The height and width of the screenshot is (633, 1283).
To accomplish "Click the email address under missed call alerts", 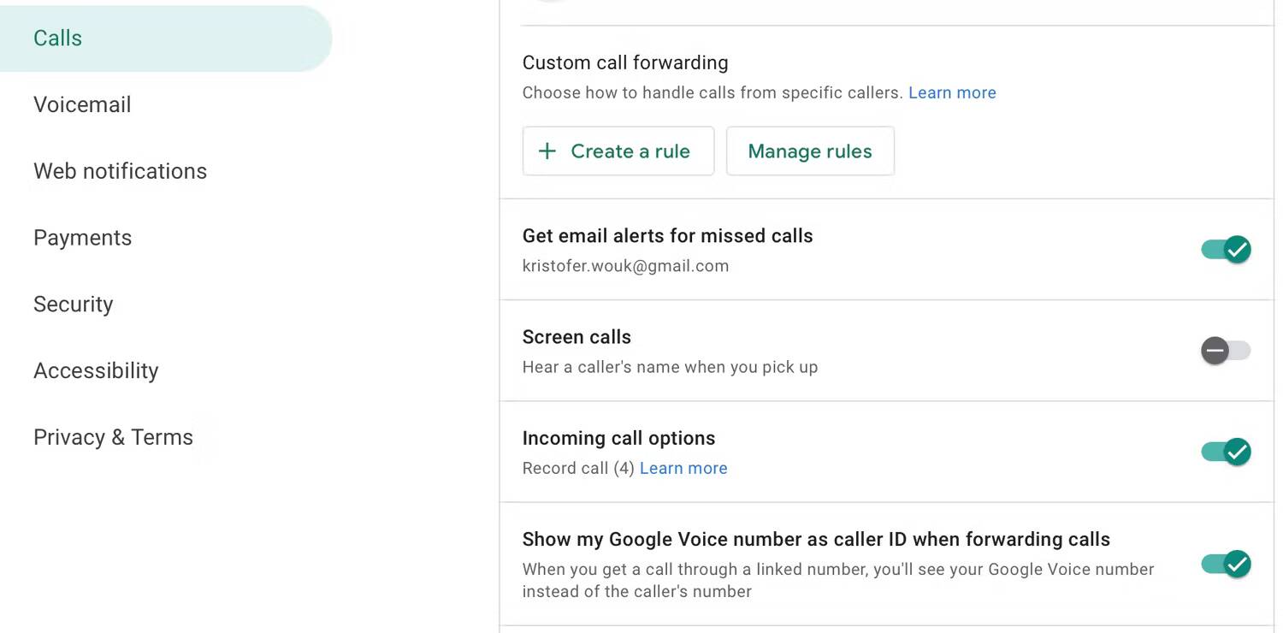I will tap(625, 265).
